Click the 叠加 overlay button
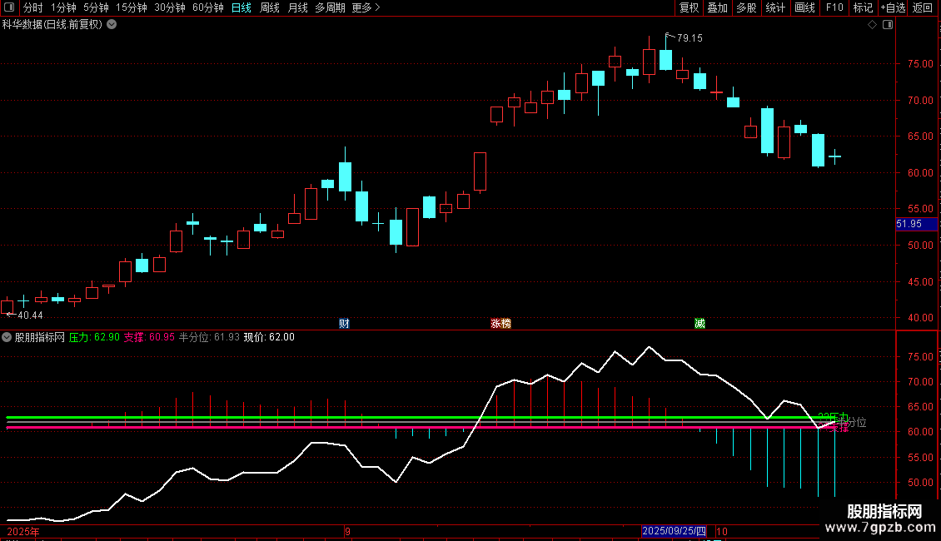Image resolution: width=941 pixels, height=541 pixels. [x=717, y=7]
